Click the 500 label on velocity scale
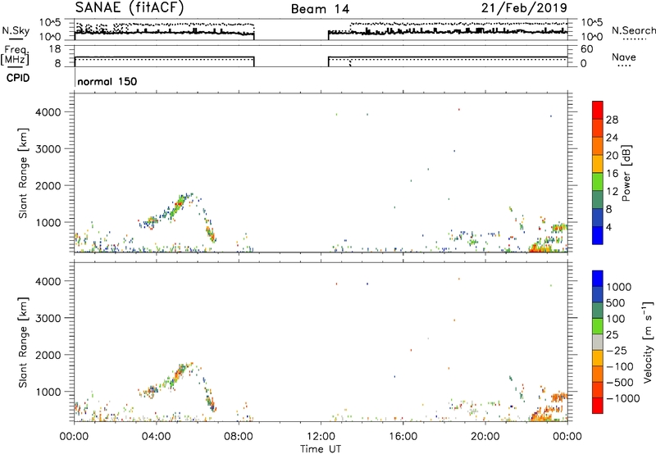 point(616,302)
